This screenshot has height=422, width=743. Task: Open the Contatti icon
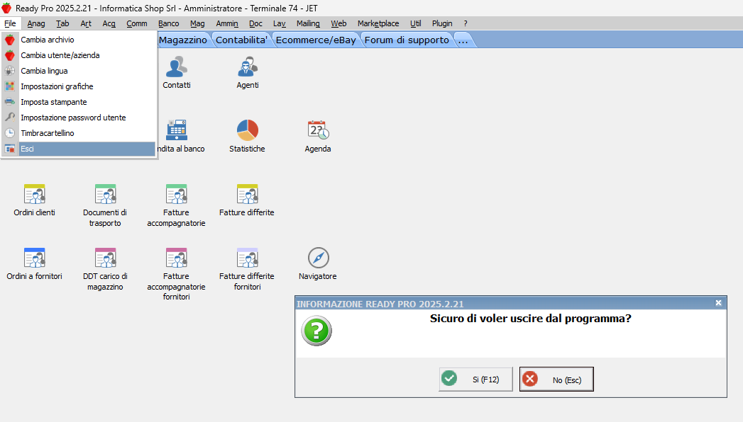tap(176, 67)
